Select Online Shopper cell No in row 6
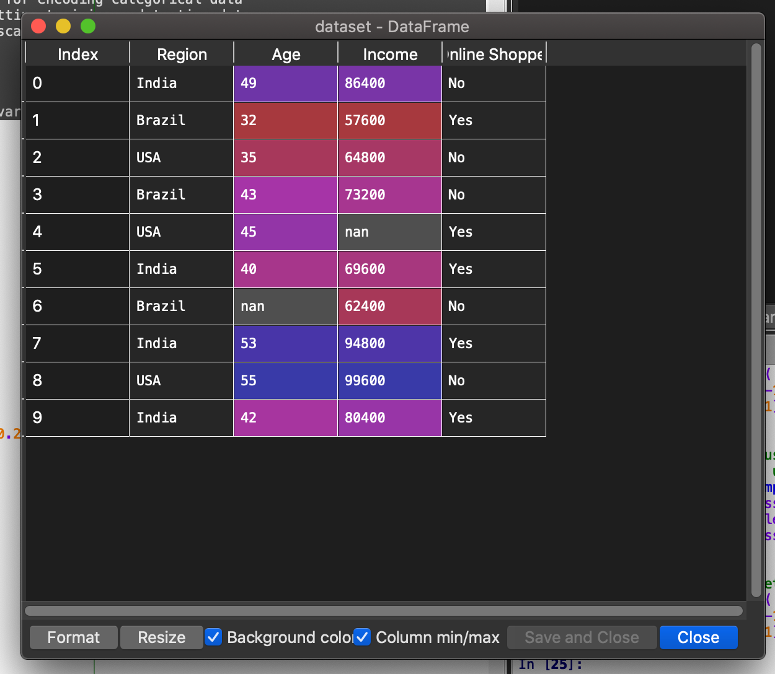Viewport: 775px width, 674px height. pyautogui.click(x=494, y=307)
